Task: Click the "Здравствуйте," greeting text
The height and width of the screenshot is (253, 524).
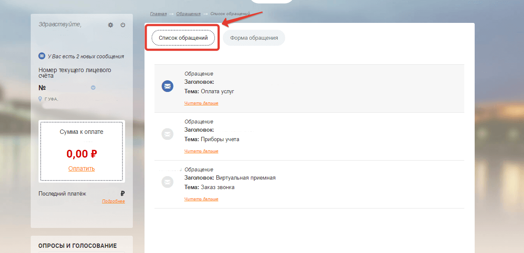Action: click(60, 24)
